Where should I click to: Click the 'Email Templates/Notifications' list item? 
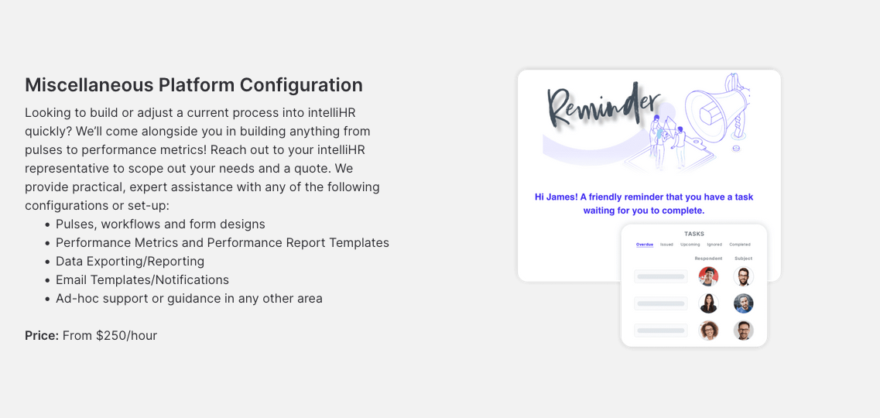click(142, 279)
